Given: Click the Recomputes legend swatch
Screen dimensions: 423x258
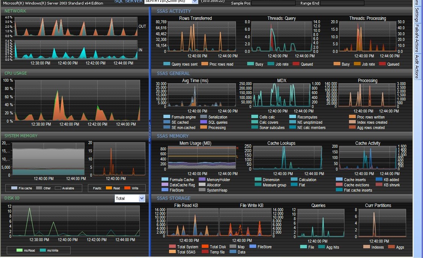Looking at the screenshot, I should coord(293,117).
